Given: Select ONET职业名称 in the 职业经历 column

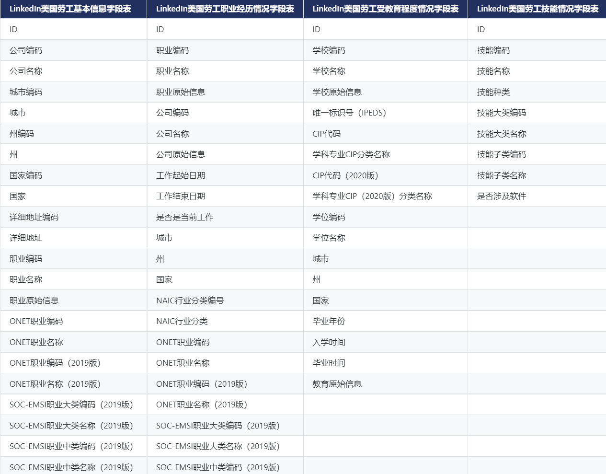Looking at the screenshot, I should coord(225,363).
